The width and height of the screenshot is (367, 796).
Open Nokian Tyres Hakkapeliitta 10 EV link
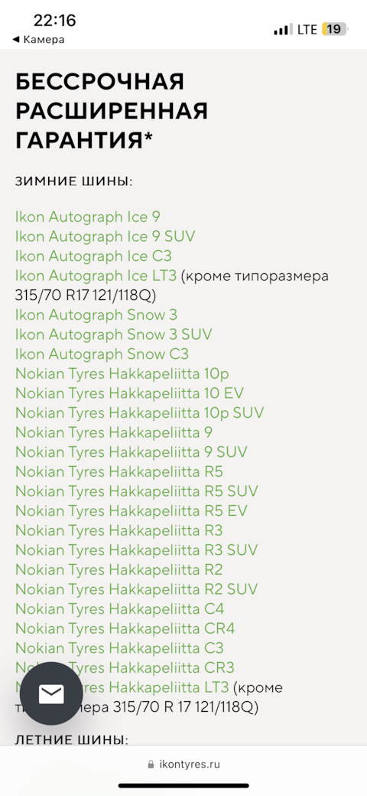(130, 393)
